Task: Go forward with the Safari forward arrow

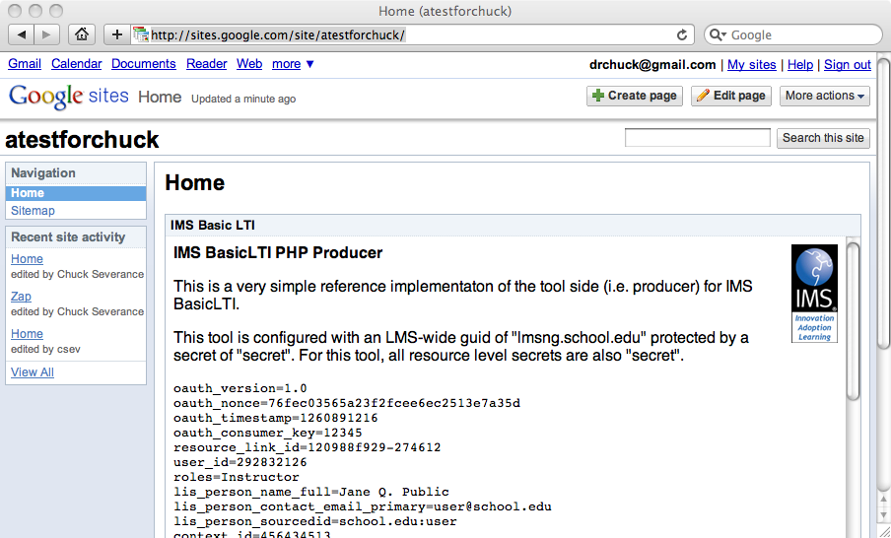Action: coord(47,34)
